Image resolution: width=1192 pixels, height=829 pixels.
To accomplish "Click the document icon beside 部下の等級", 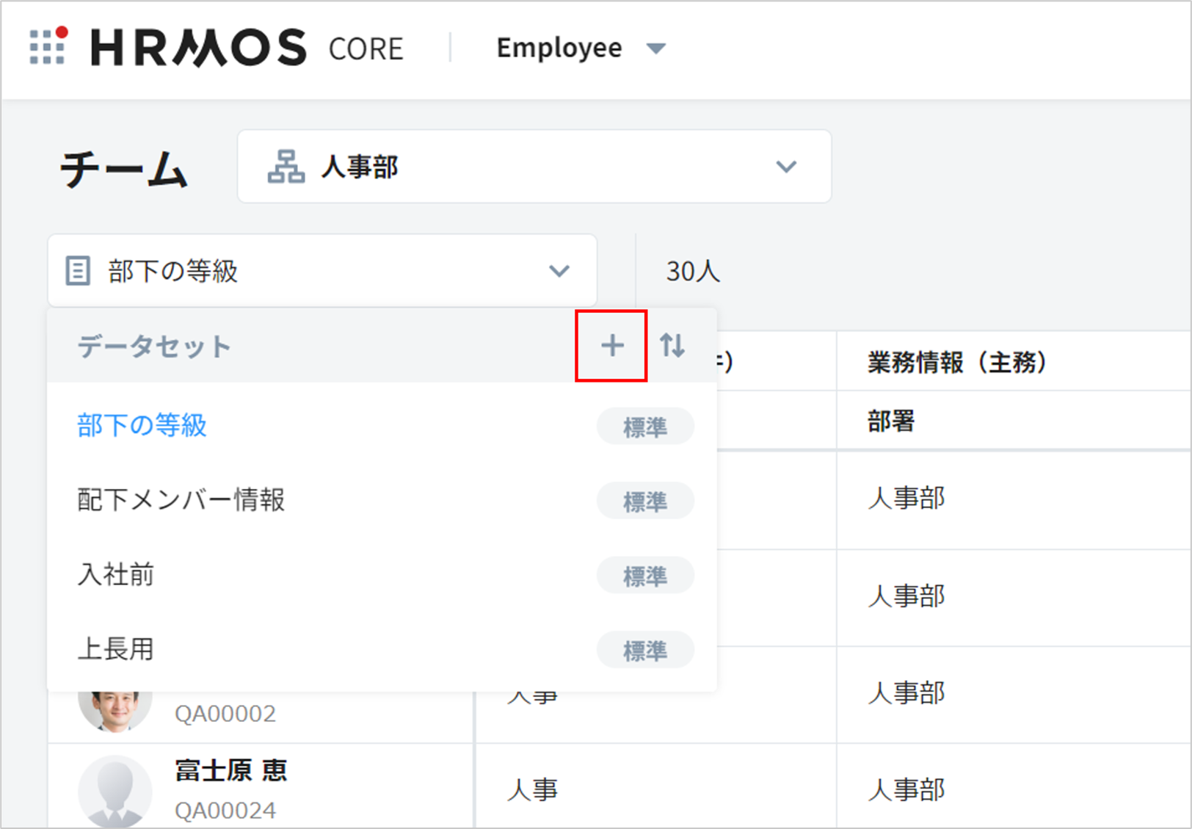I will click(x=78, y=271).
